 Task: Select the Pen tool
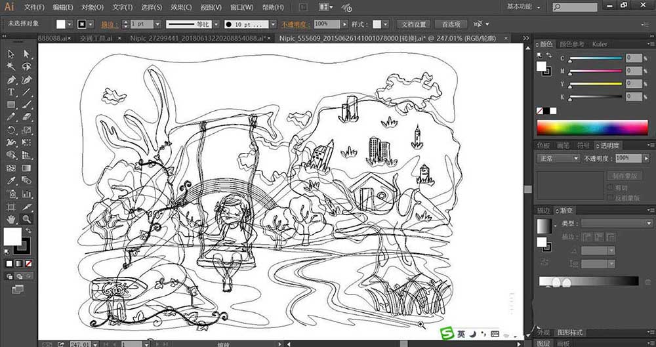coord(11,79)
